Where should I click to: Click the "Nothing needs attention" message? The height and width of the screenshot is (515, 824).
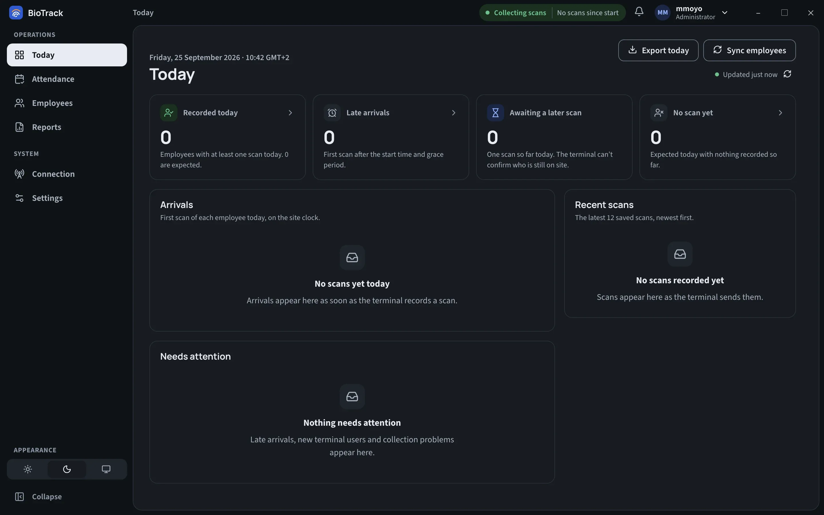352,423
